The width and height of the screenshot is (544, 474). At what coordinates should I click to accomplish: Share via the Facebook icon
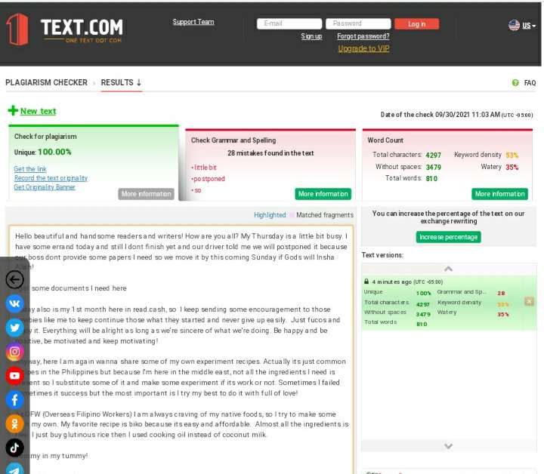pyautogui.click(x=14, y=399)
